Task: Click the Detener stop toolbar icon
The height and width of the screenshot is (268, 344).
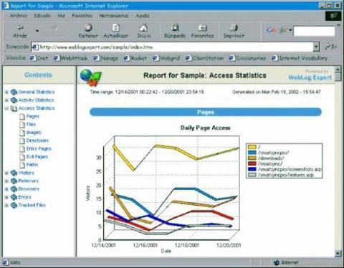Action: (88, 28)
